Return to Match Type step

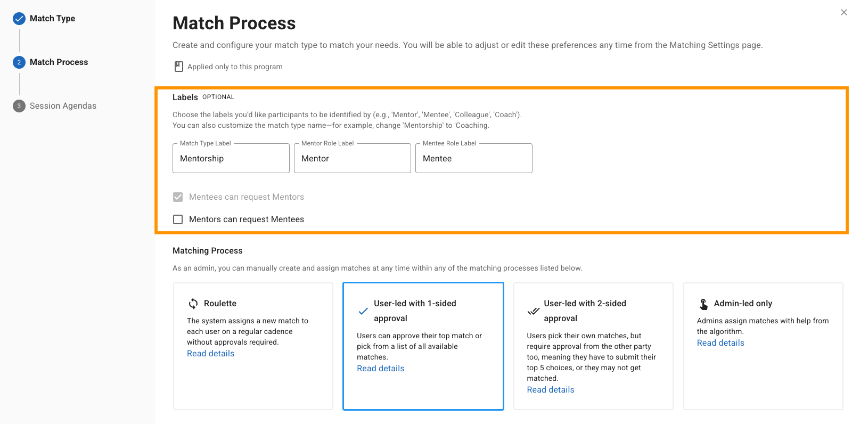[x=52, y=19]
